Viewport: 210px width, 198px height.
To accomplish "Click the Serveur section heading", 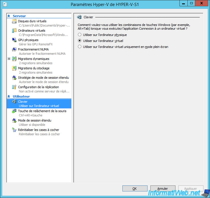I will tap(19, 16).
